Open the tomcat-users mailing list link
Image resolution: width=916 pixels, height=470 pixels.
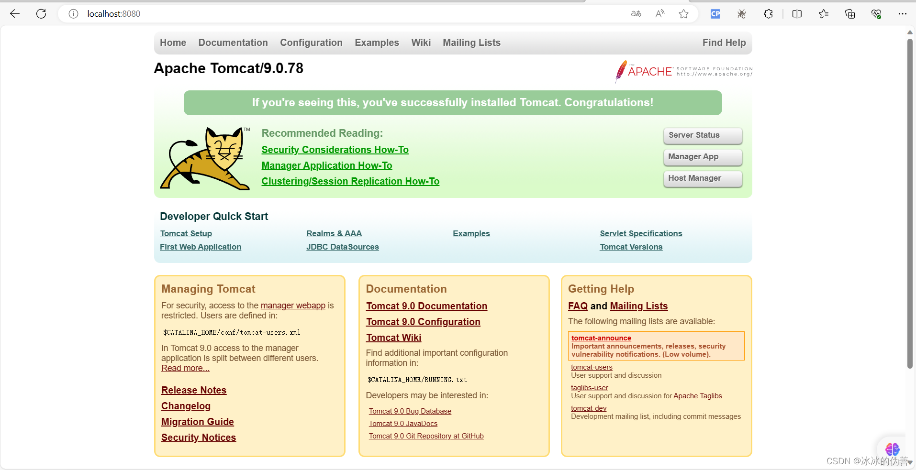point(592,367)
